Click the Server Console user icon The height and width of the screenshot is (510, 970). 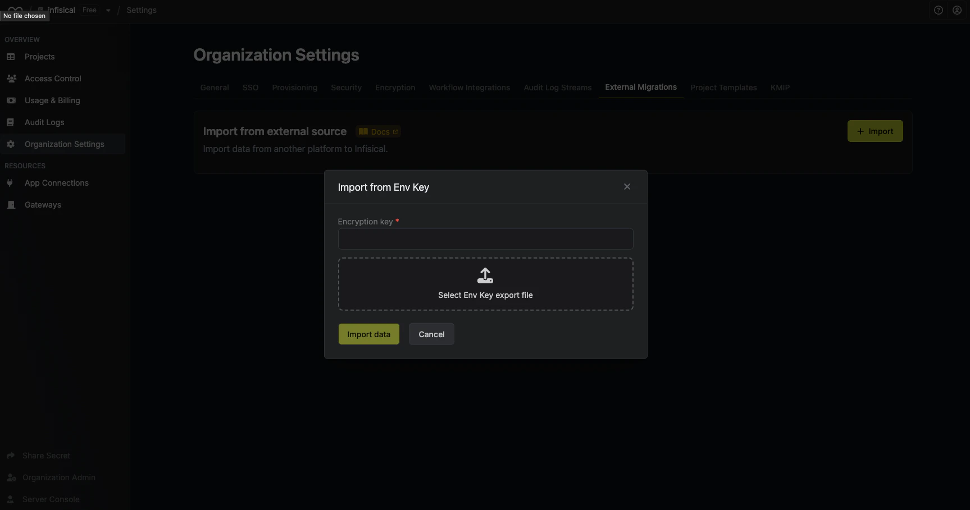coord(10,499)
